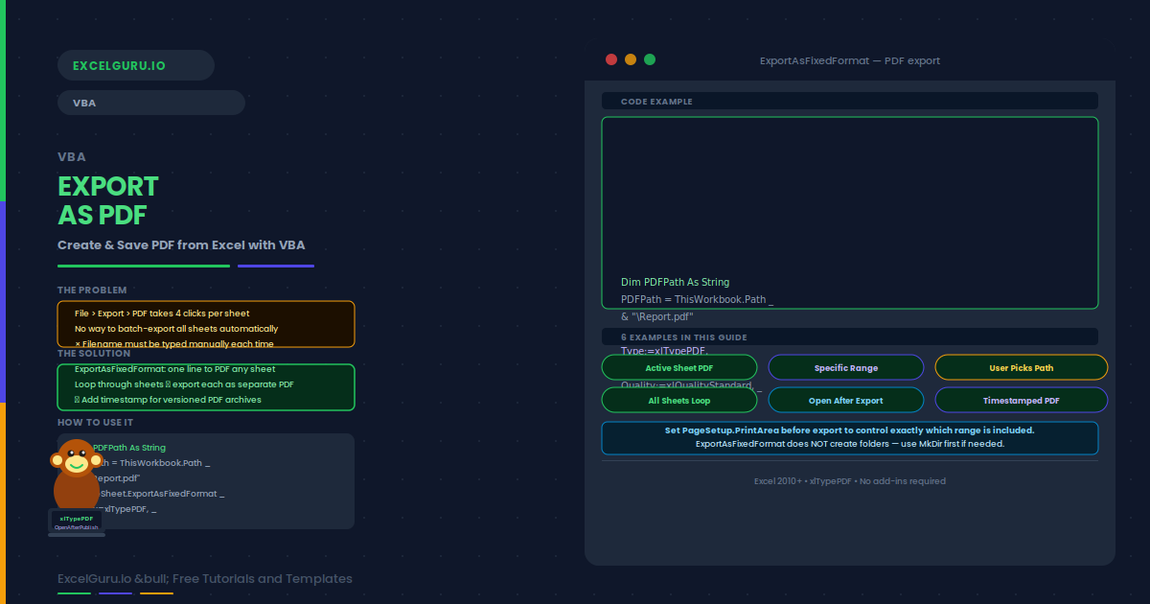The width and height of the screenshot is (1150, 604).
Task: Click 'No way to batch-export all sheets' line
Action: tap(176, 329)
